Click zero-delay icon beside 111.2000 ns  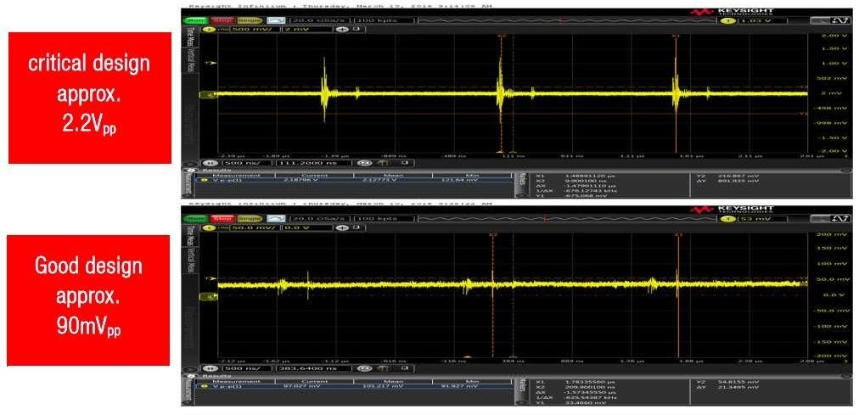coord(362,163)
